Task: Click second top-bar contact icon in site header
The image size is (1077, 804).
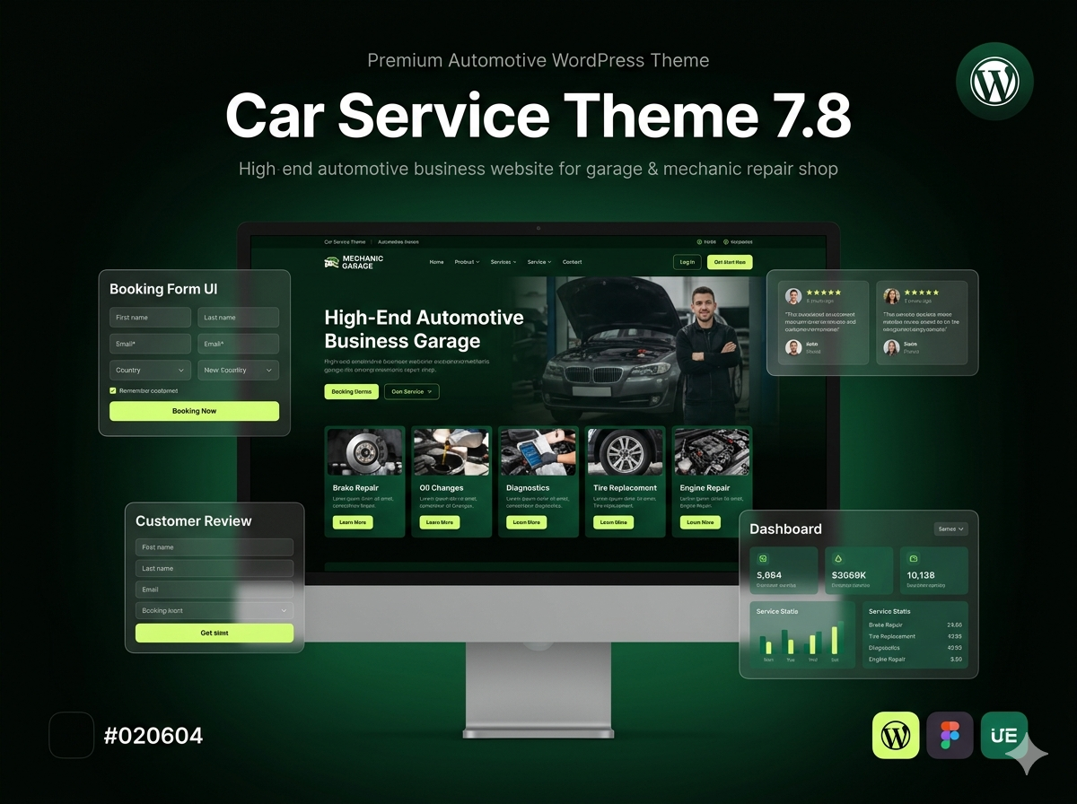Action: click(x=725, y=242)
